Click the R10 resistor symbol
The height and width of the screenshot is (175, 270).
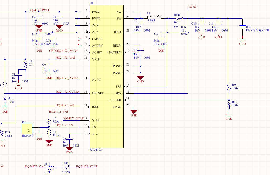point(229,105)
